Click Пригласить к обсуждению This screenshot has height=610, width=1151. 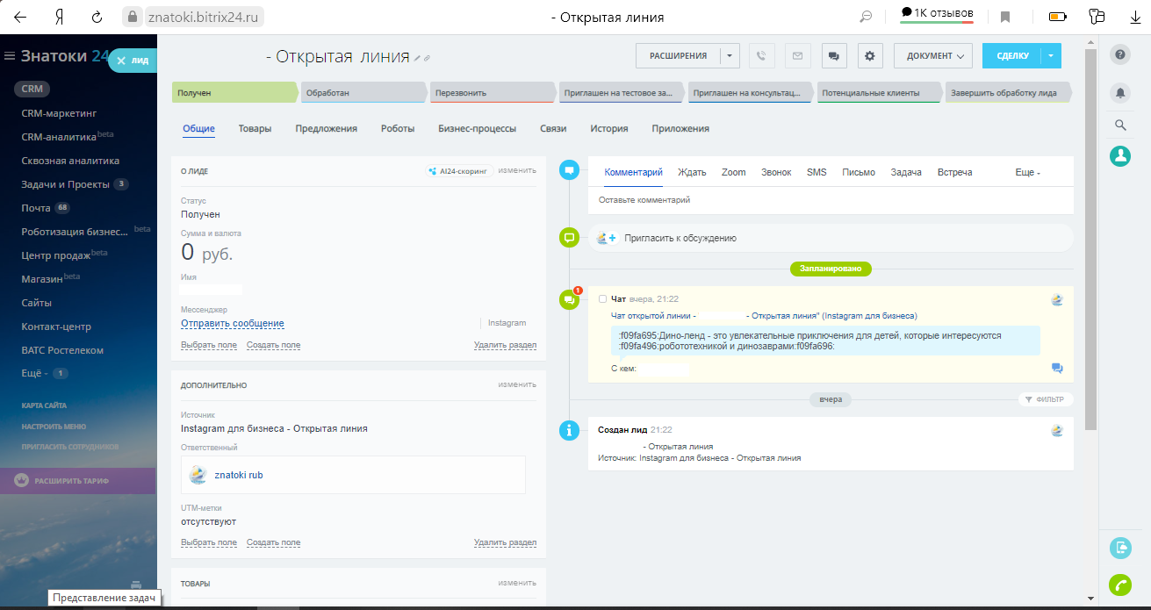680,238
